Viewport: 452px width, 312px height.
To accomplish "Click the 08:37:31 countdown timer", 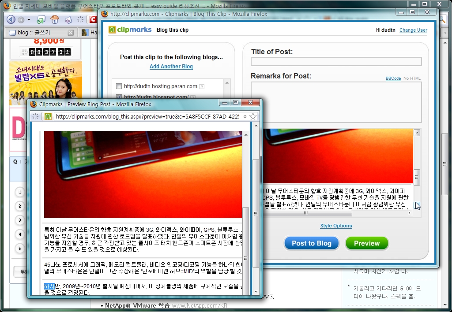I will pyautogui.click(x=49, y=52).
